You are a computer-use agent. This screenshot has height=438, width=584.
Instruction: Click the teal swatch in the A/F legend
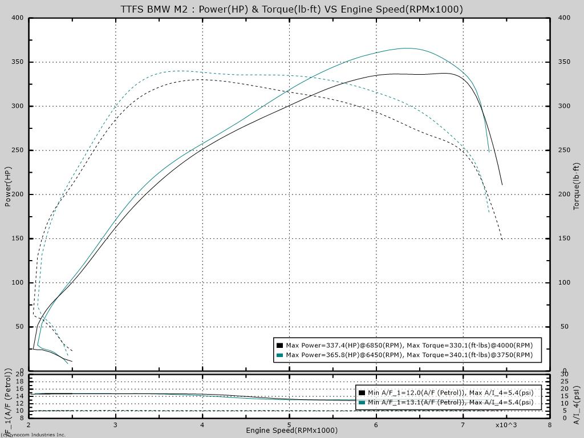[x=362, y=402]
